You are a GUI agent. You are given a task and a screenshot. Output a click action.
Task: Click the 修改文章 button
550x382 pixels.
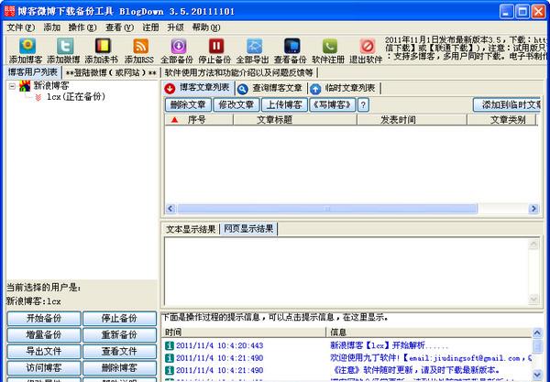pyautogui.click(x=236, y=104)
